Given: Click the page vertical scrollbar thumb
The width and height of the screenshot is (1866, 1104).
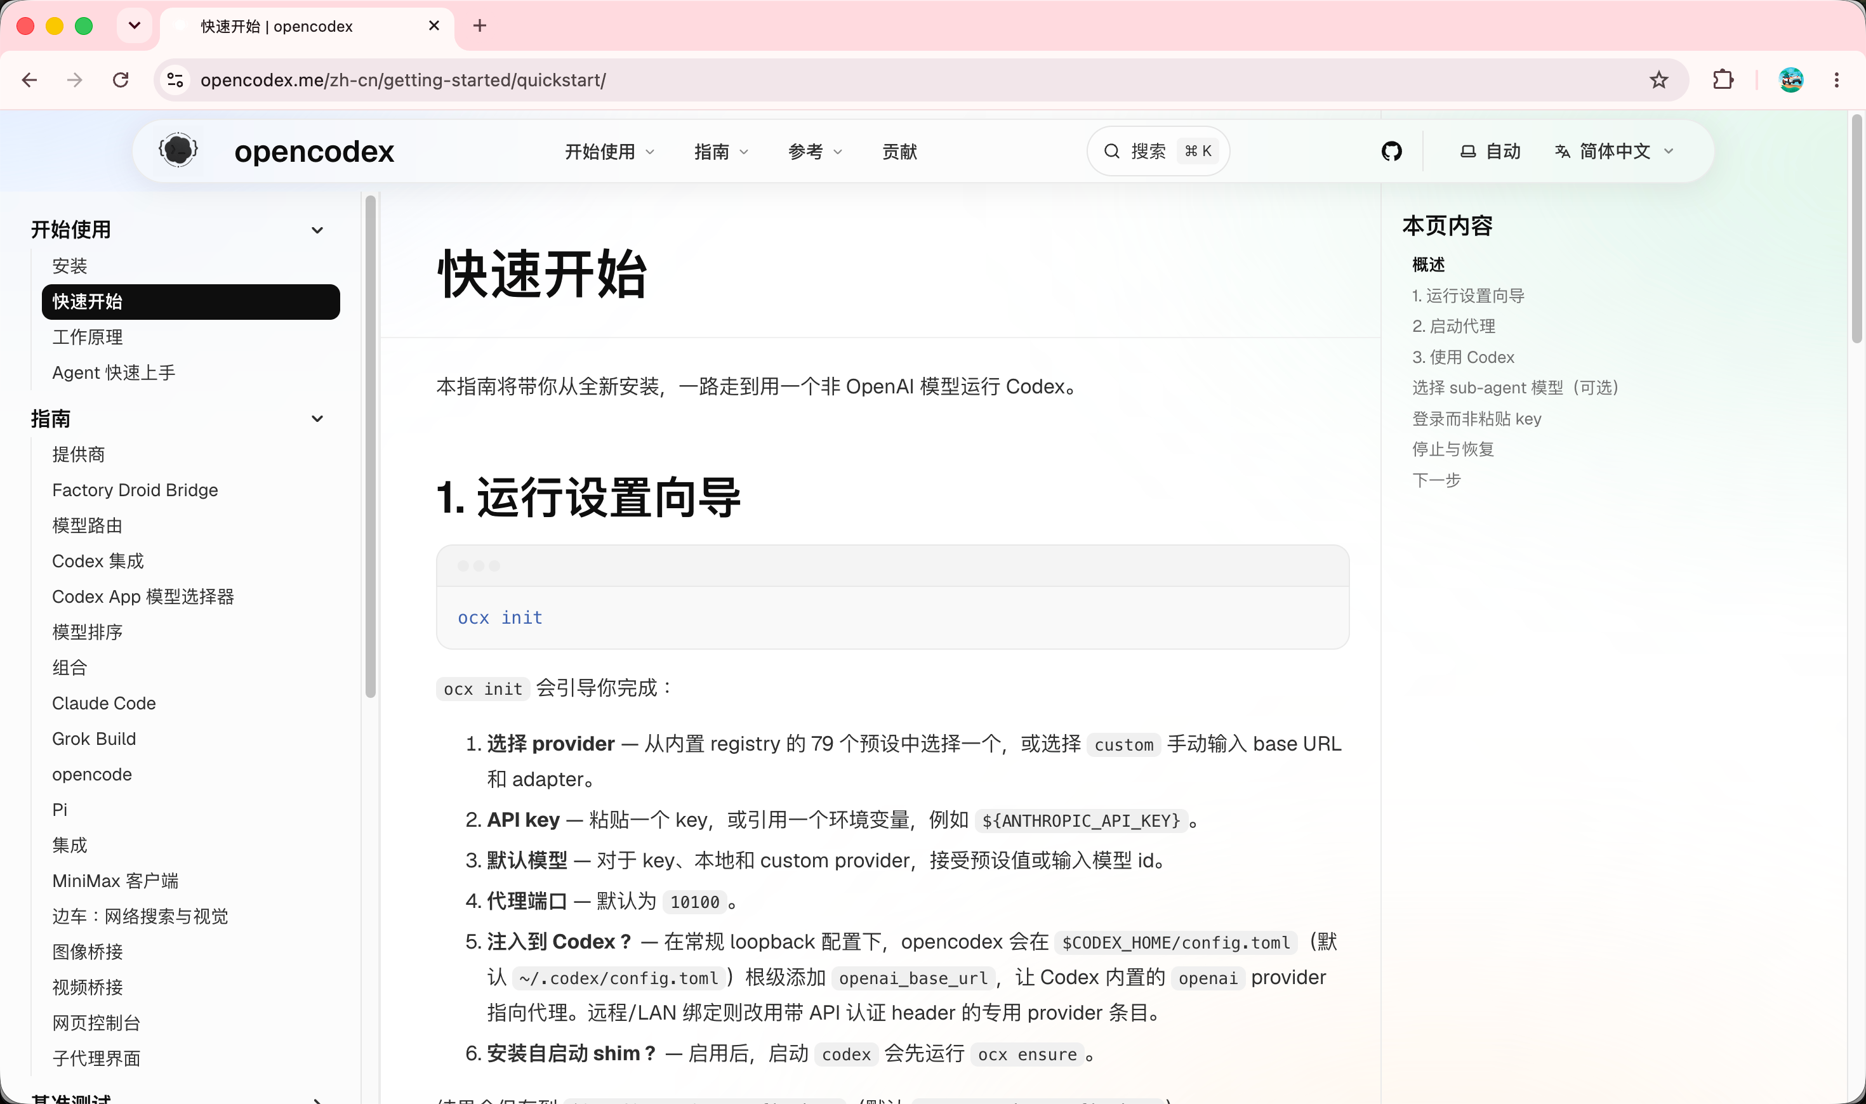Looking at the screenshot, I should pyautogui.click(x=1857, y=228).
